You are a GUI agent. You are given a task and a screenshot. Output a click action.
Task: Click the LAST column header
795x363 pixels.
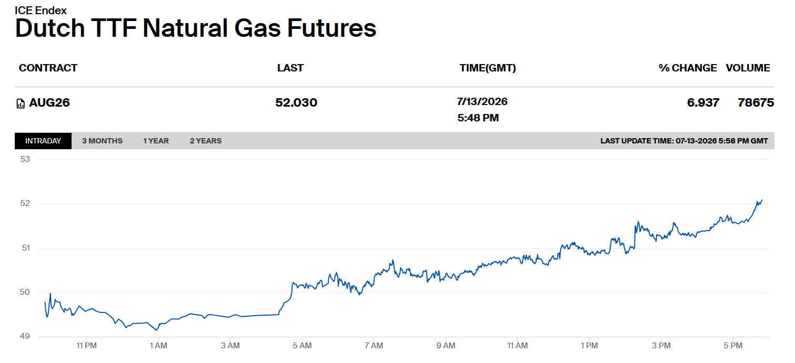[x=290, y=68]
